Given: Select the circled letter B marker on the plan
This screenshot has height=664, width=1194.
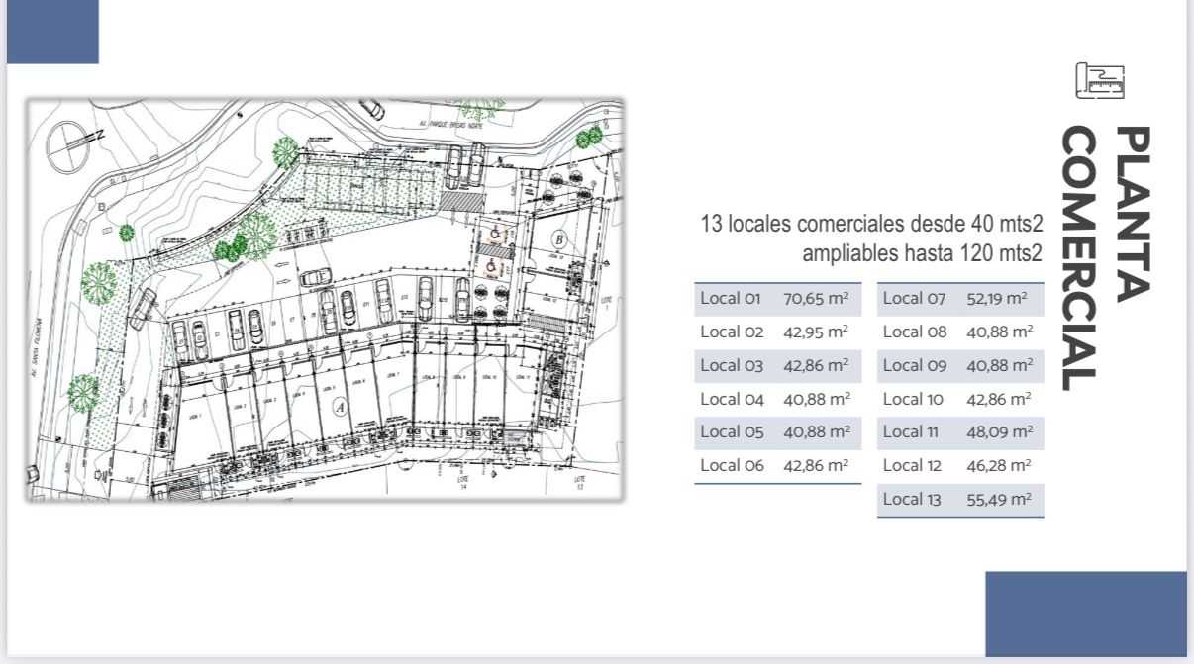Looking at the screenshot, I should 559,238.
